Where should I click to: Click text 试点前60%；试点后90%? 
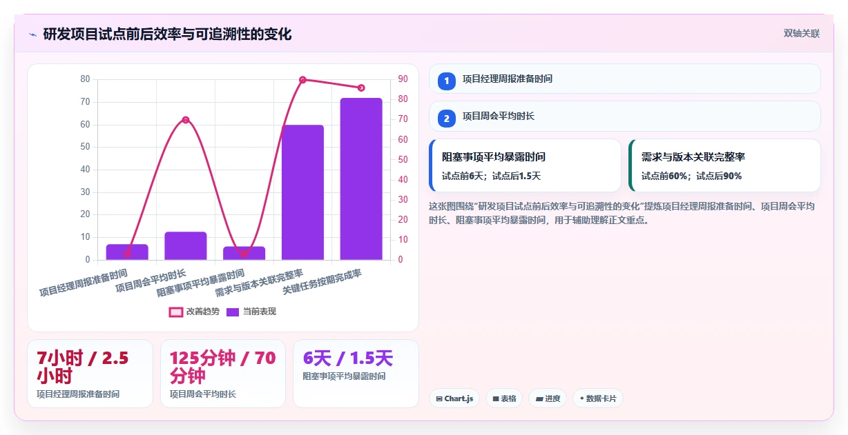(x=691, y=176)
